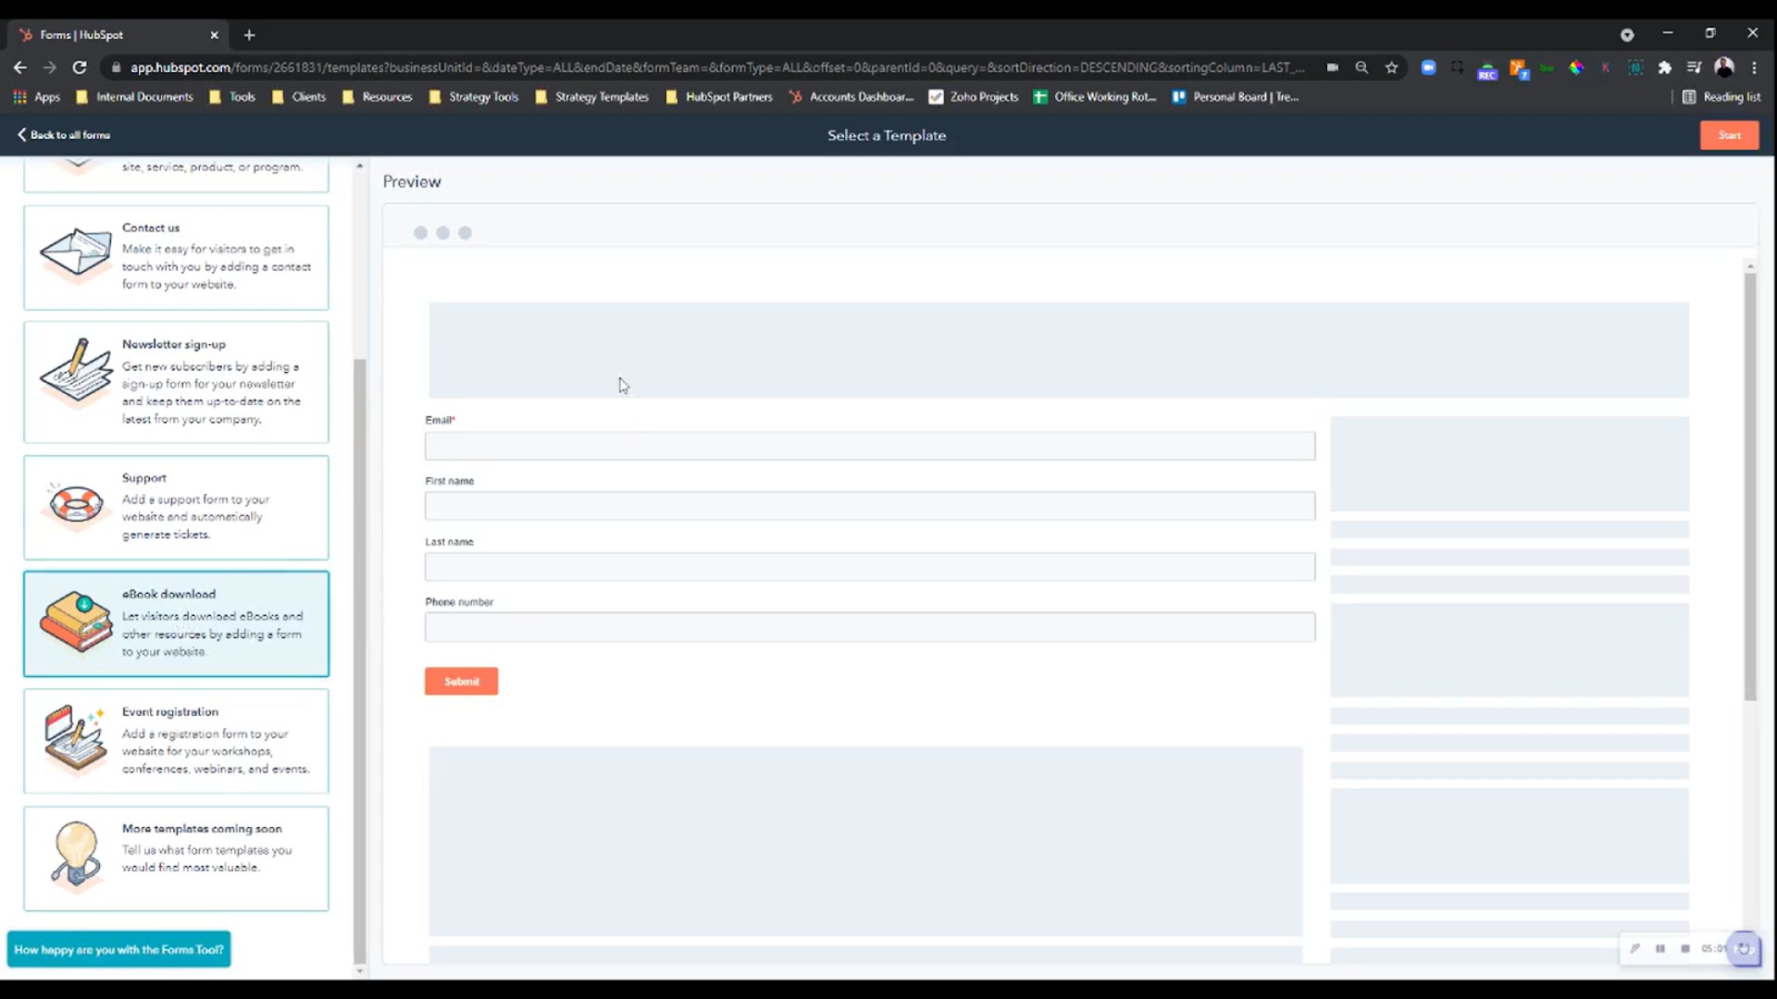Open the media control playlist icon

pyautogui.click(x=1694, y=68)
